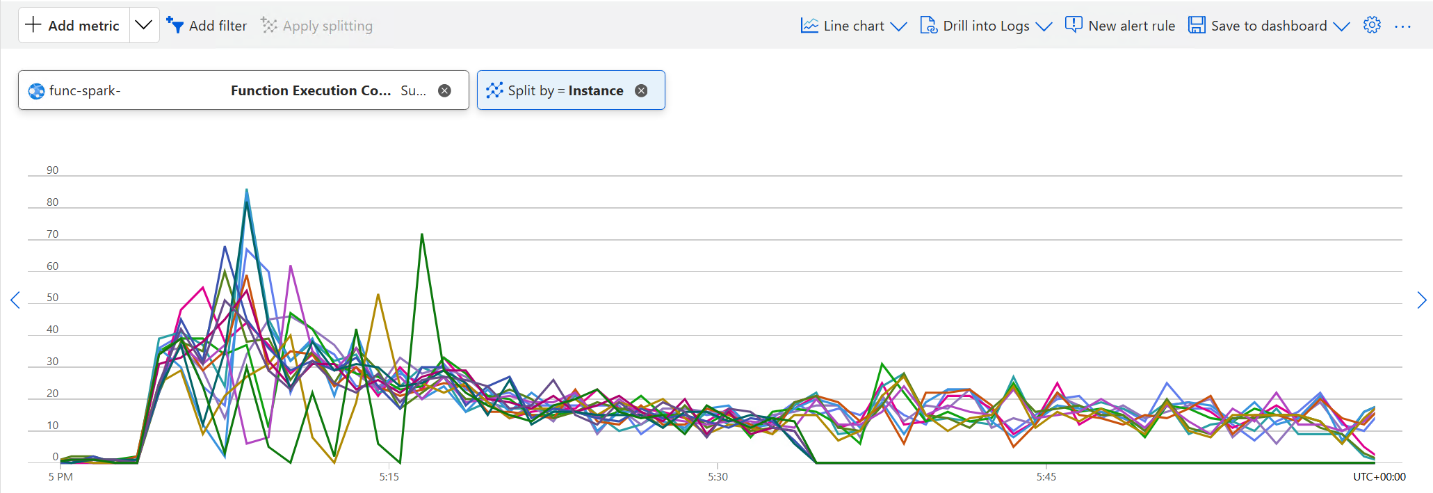This screenshot has height=493, width=1433.
Task: Click the Add filter funnel icon
Action: (x=175, y=26)
